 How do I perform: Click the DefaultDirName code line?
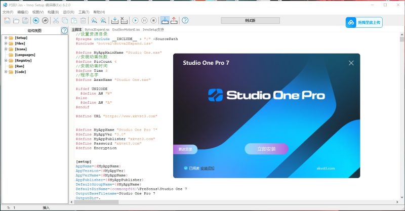click(131, 189)
